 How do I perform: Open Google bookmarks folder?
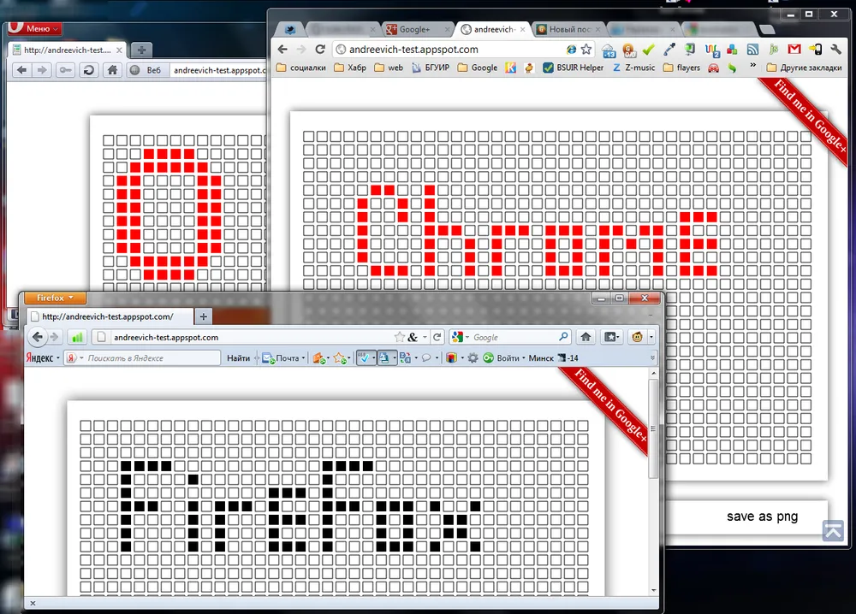point(478,68)
